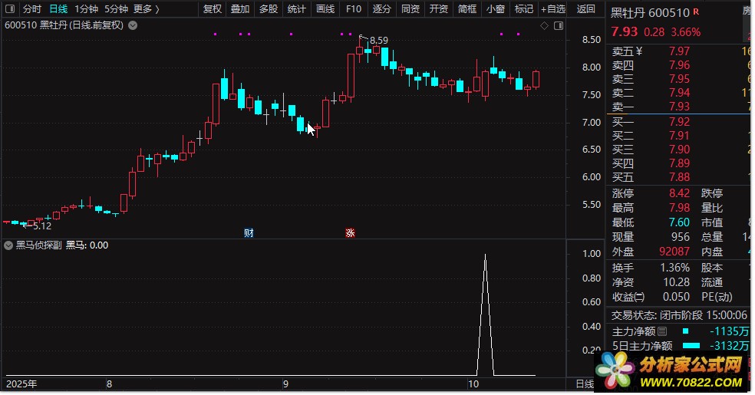The image size is (755, 395).
Task: Open the 复权 adjustment menu
Action: [x=213, y=9]
